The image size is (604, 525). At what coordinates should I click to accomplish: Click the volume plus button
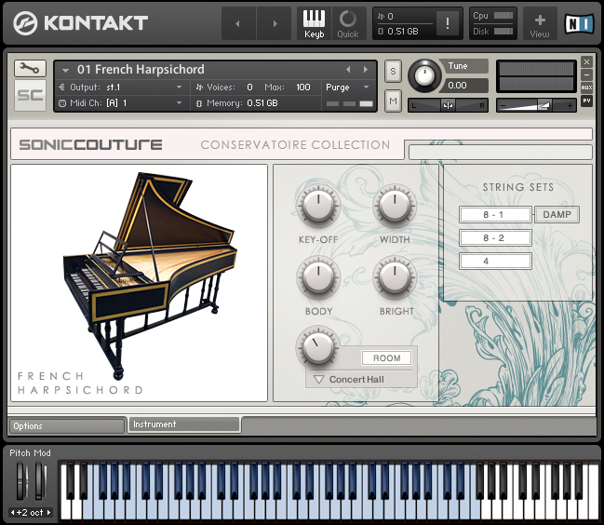pos(570,105)
